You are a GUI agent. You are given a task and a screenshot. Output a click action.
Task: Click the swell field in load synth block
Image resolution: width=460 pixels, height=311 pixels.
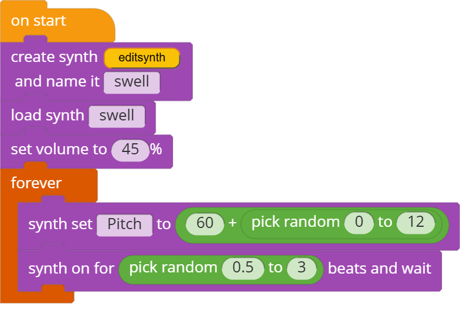pos(117,116)
